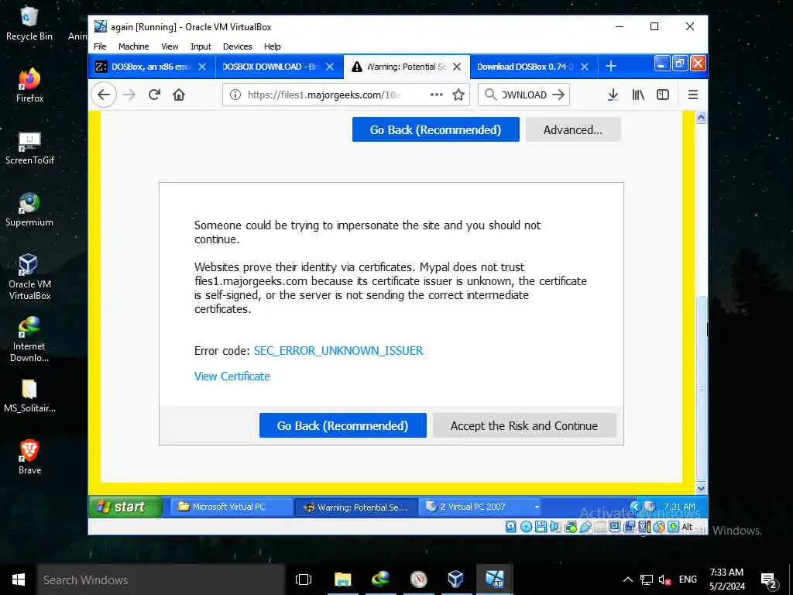Click the page scrollbar up arrow

(701, 118)
